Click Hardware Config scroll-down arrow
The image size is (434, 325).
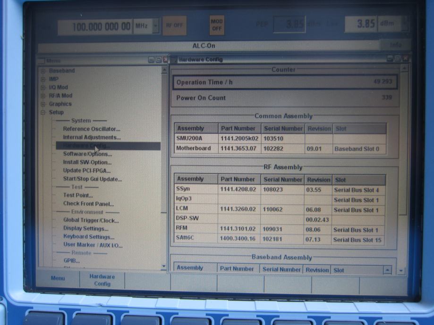[401, 271]
